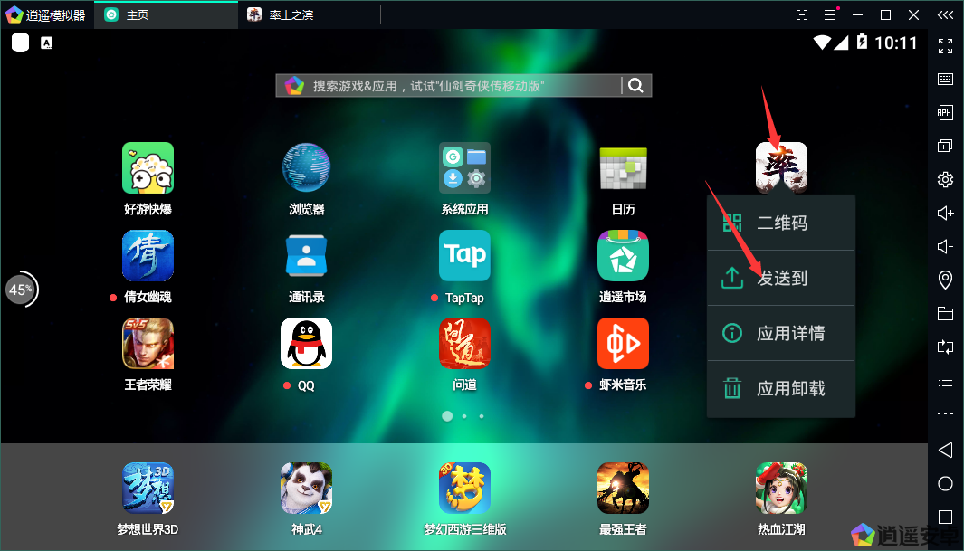This screenshot has height=551, width=964.
Task: Open the operation list icon in sidebar
Action: point(946,380)
